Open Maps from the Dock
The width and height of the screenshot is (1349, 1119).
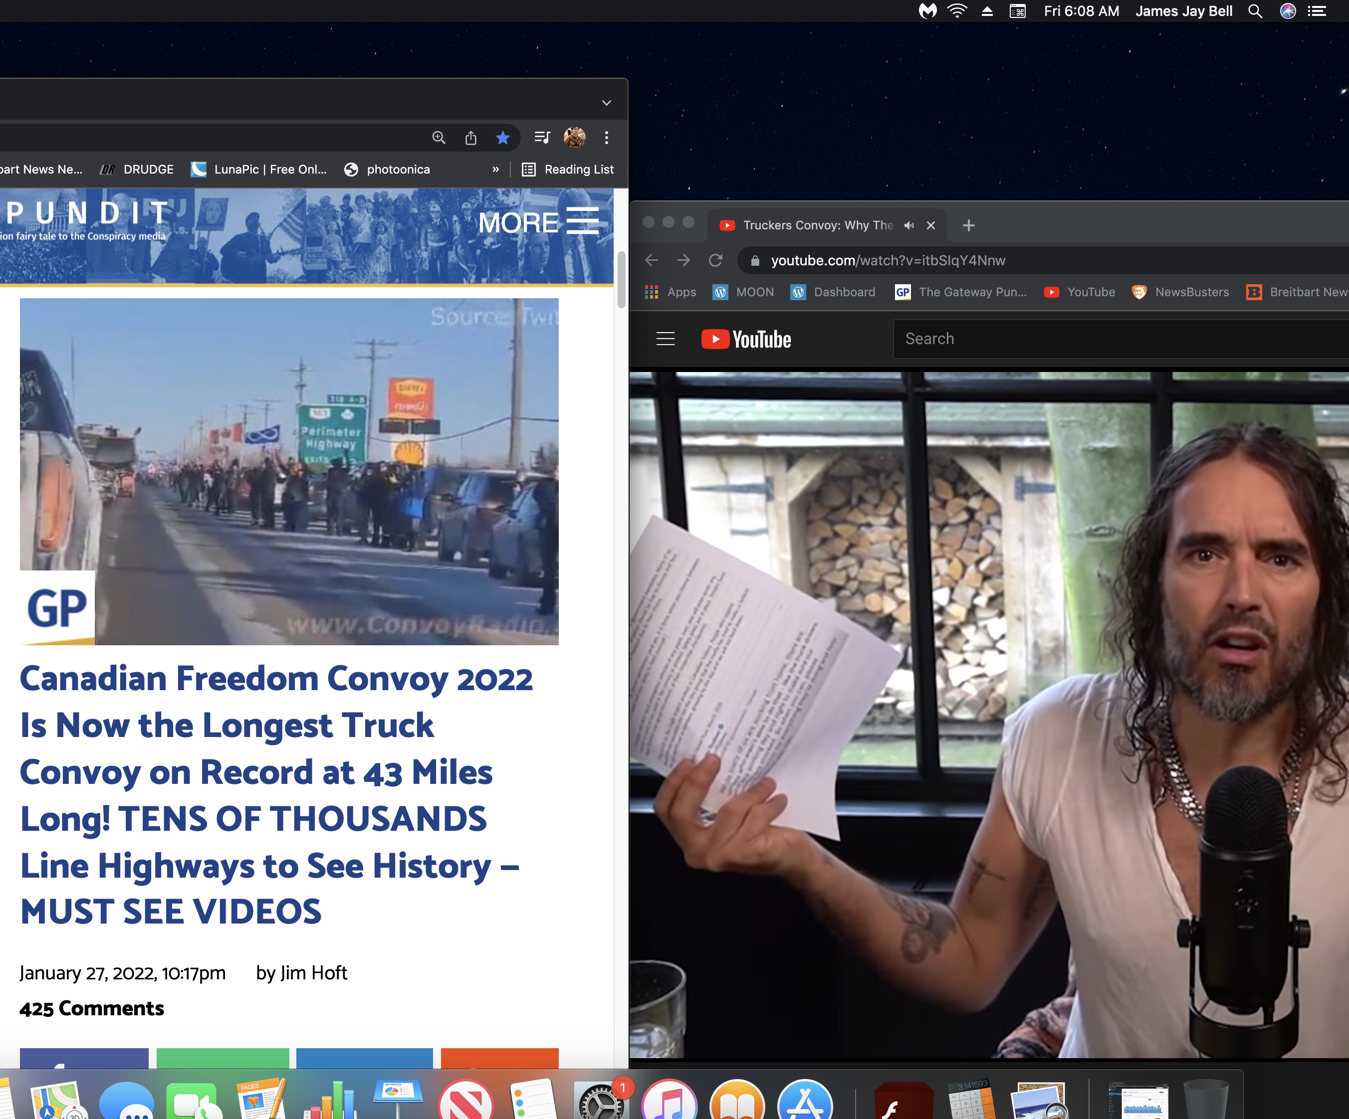click(x=58, y=1101)
